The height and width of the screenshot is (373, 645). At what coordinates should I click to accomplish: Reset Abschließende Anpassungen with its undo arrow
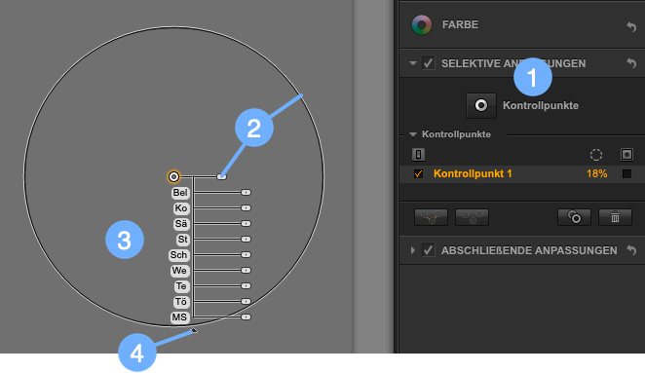click(631, 249)
